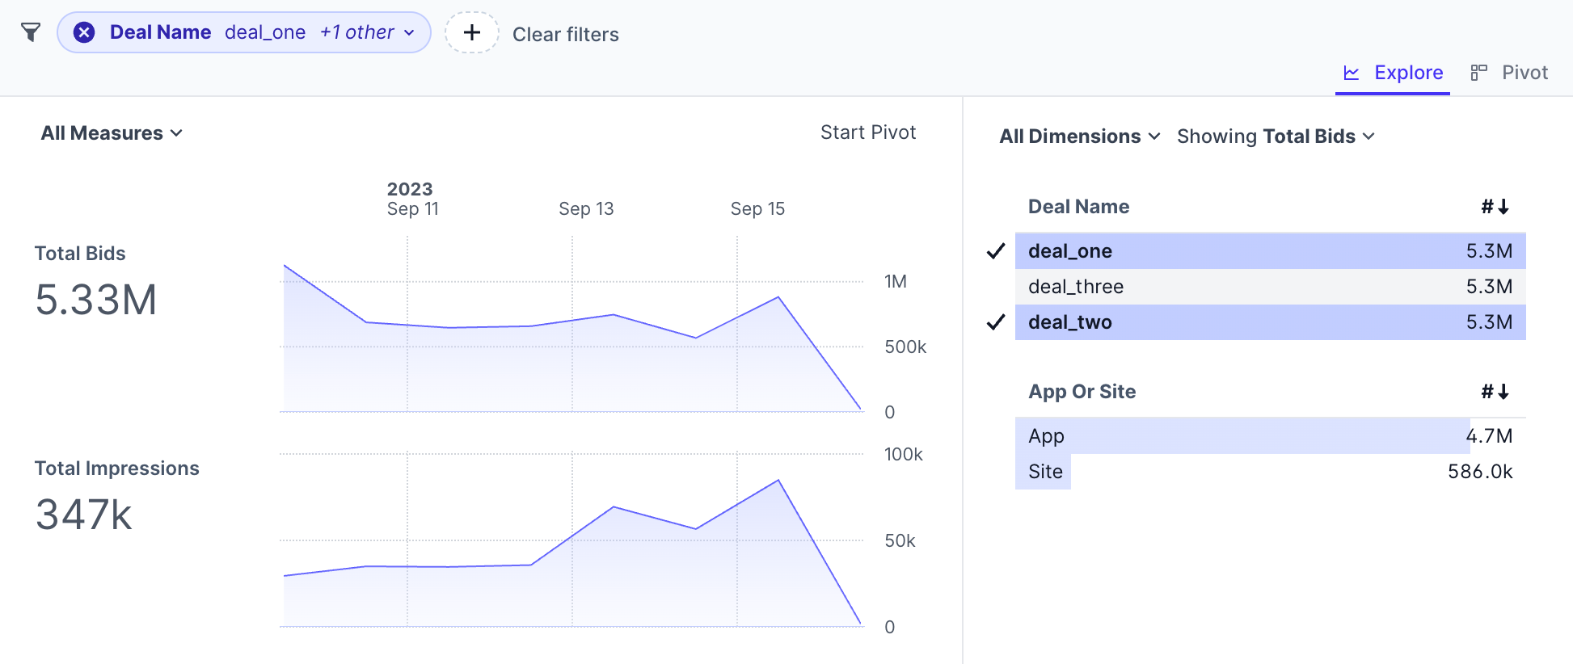Click the Total Impressions chart peak
Viewport: 1573px width, 664px height.
(778, 481)
